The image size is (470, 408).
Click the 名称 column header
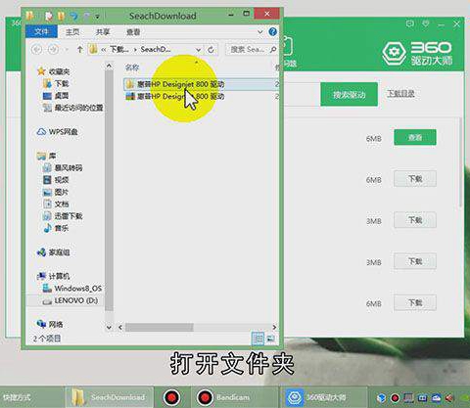pos(132,68)
